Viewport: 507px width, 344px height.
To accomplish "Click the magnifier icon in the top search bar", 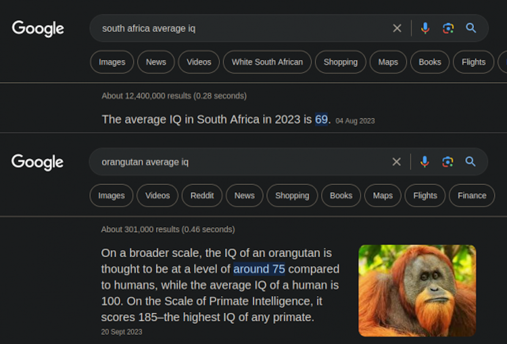I will [x=471, y=28].
